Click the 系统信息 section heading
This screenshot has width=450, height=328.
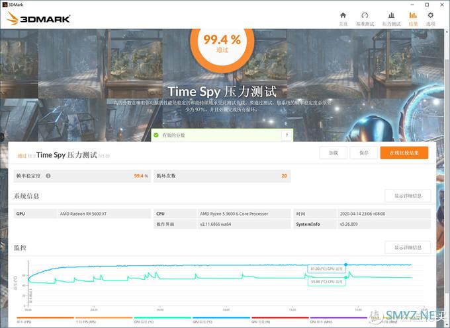click(x=26, y=196)
